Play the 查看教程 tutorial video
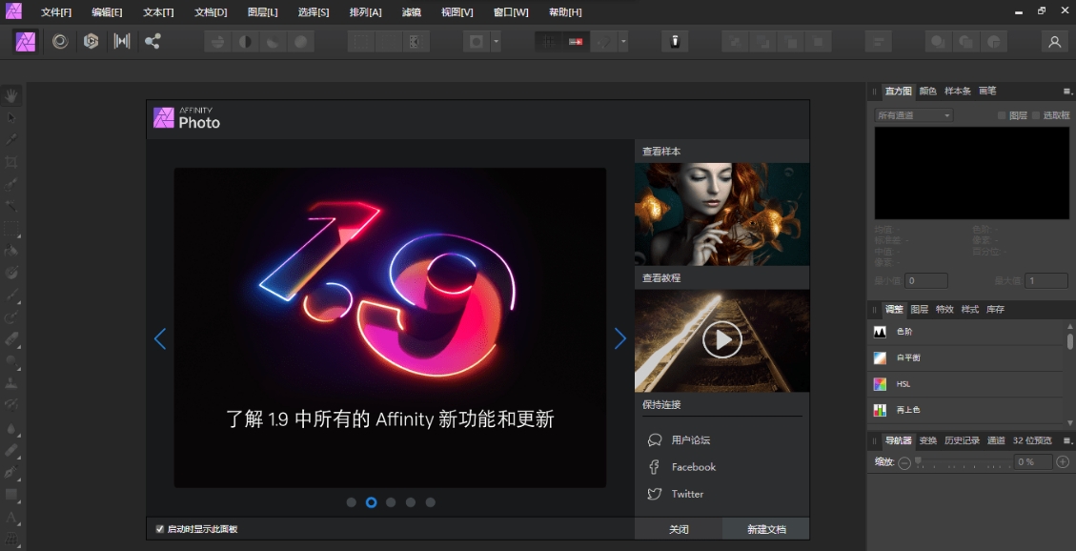This screenshot has height=551, width=1076. [x=721, y=340]
